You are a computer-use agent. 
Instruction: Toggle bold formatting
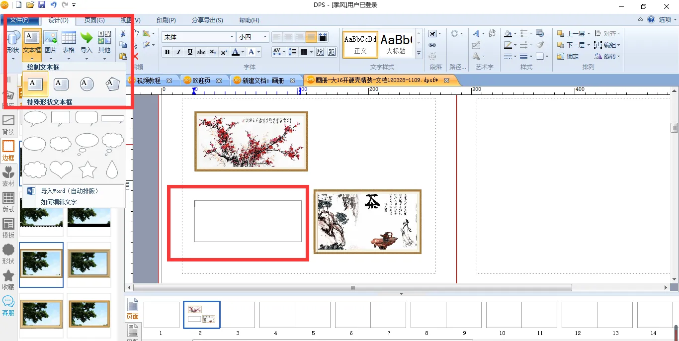167,52
